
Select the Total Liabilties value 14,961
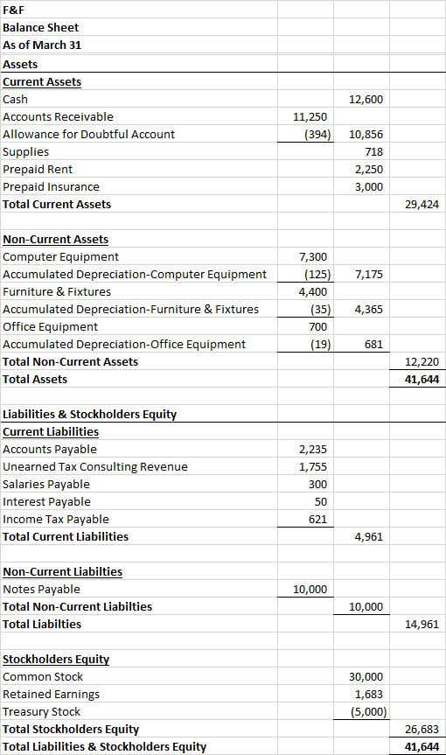[422, 625]
